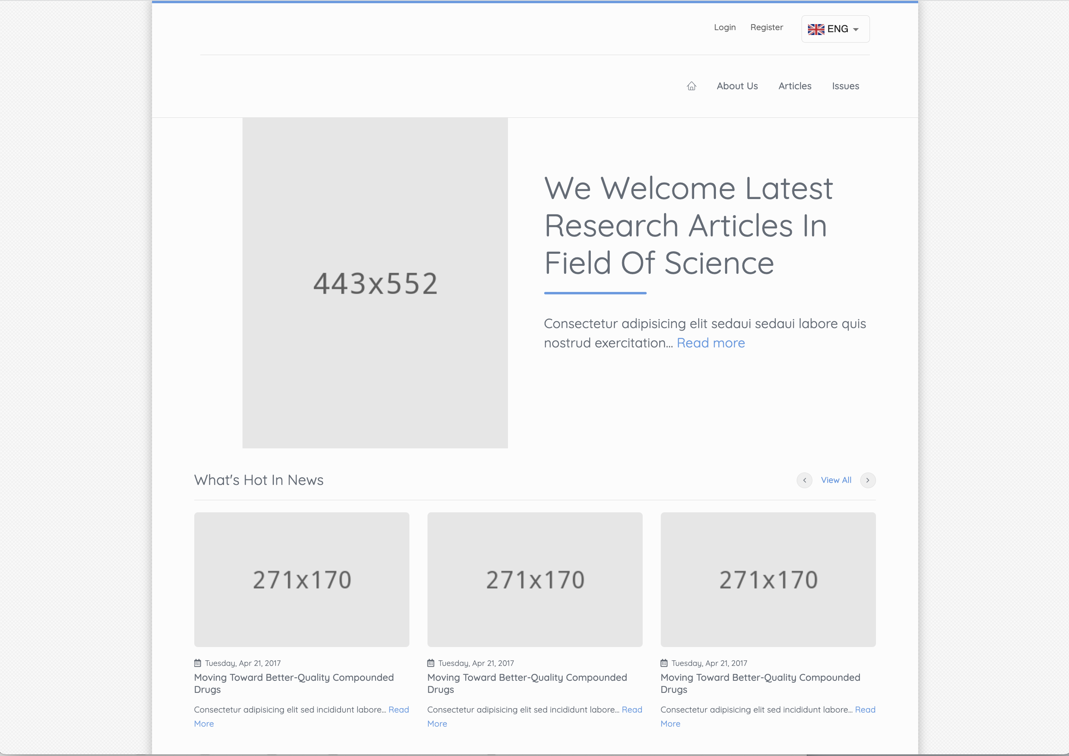This screenshot has width=1069, height=756.
Task: Click the Register link
Action: pyautogui.click(x=767, y=27)
